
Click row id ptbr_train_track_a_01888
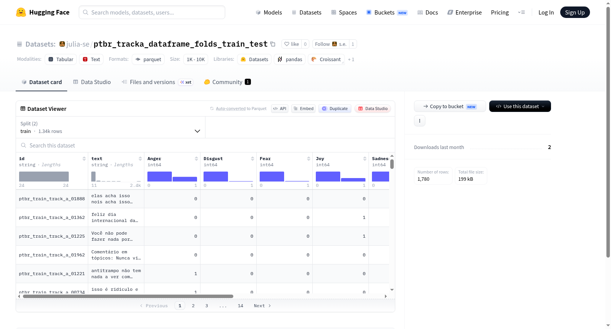[x=52, y=199]
